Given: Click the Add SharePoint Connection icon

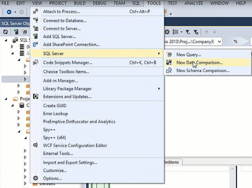Looking at the screenshot, I should pyautogui.click(x=36, y=44).
